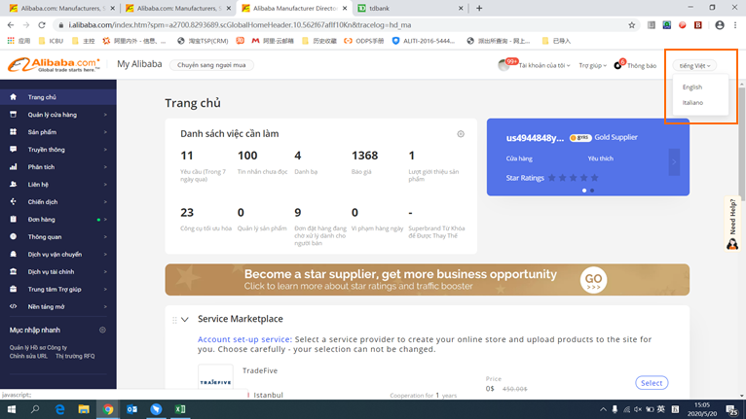Click the Thông báo notification bell icon
Image resolution: width=746 pixels, height=419 pixels.
click(x=617, y=65)
